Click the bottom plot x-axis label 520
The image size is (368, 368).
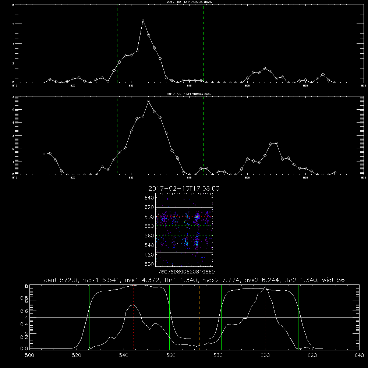(x=77, y=355)
